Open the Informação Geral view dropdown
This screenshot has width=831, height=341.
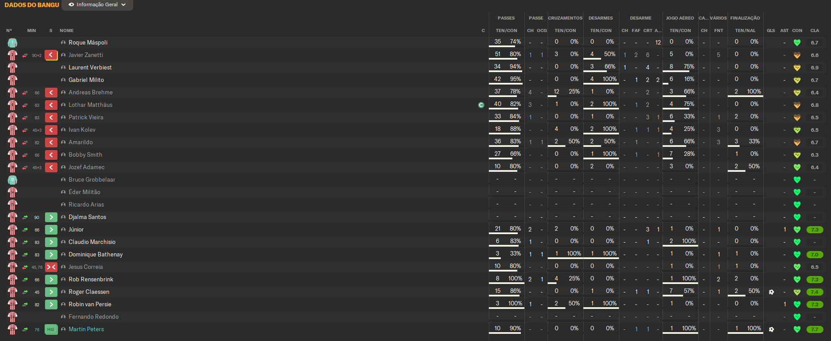pos(97,4)
